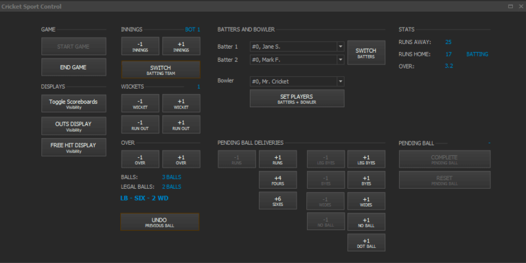This screenshot has width=526, height=263.
Task: Add one wicket
Action: tap(181, 103)
